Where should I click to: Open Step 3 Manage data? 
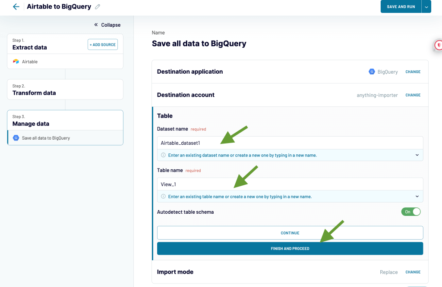pyautogui.click(x=65, y=120)
